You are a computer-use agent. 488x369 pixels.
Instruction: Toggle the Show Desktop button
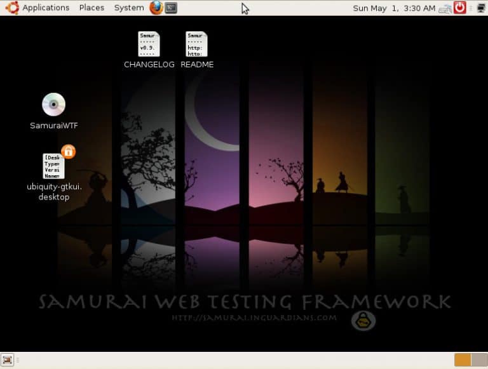click(8, 360)
